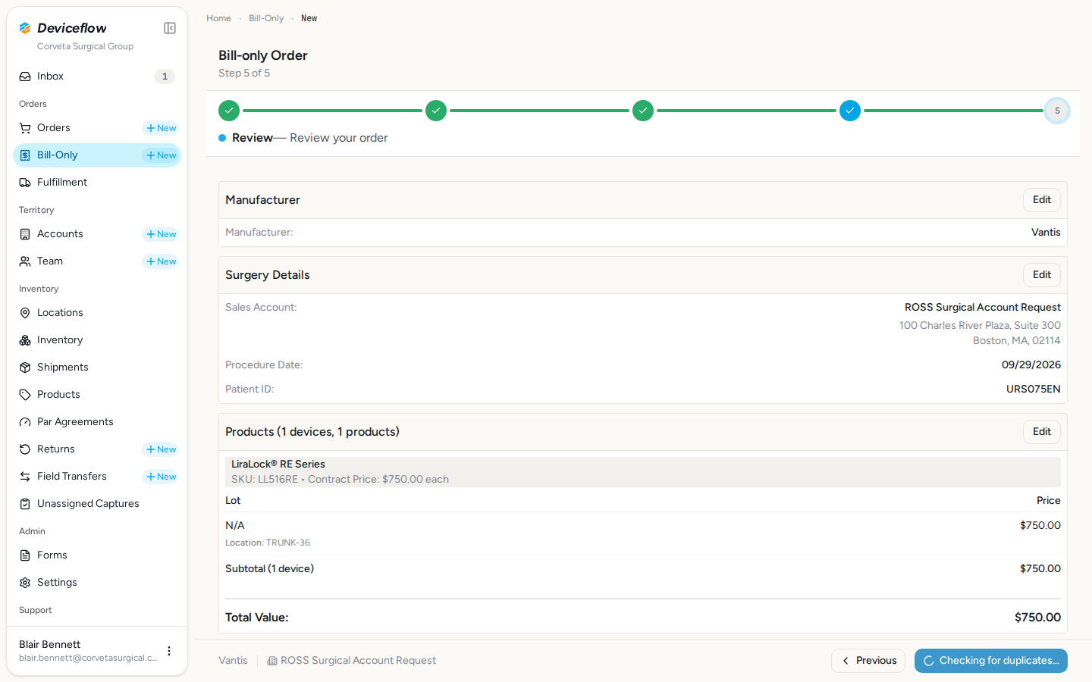Click the Shipments package icon
Viewport: 1092px width, 682px height.
click(25, 368)
